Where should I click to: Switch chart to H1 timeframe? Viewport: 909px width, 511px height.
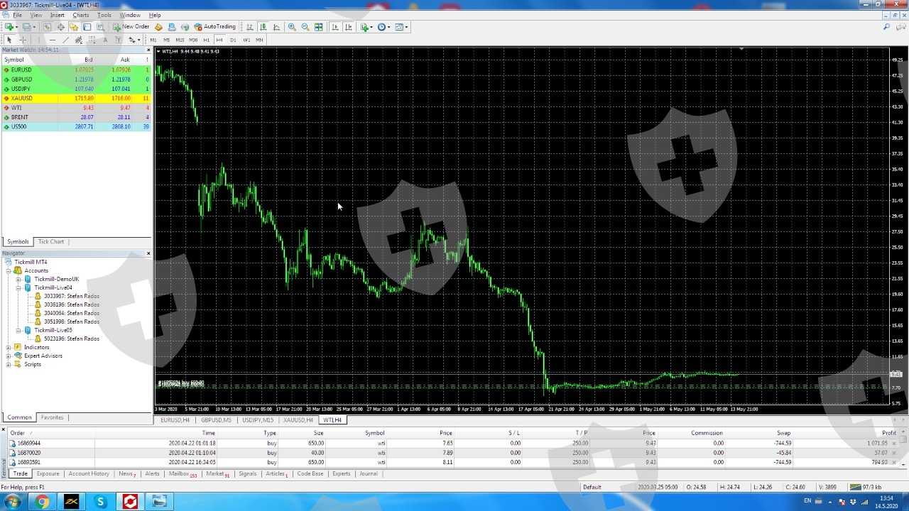pyautogui.click(x=207, y=40)
